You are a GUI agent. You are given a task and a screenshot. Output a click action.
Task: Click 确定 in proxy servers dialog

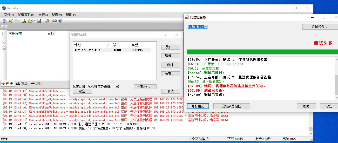(82, 91)
